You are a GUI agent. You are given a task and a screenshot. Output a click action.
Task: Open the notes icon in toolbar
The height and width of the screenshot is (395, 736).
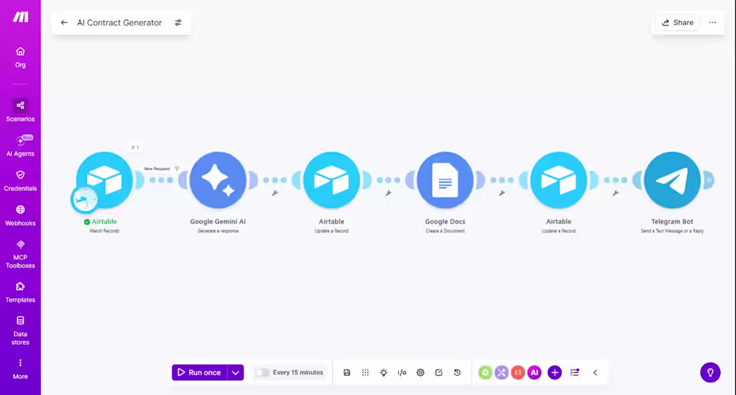pyautogui.click(x=438, y=372)
